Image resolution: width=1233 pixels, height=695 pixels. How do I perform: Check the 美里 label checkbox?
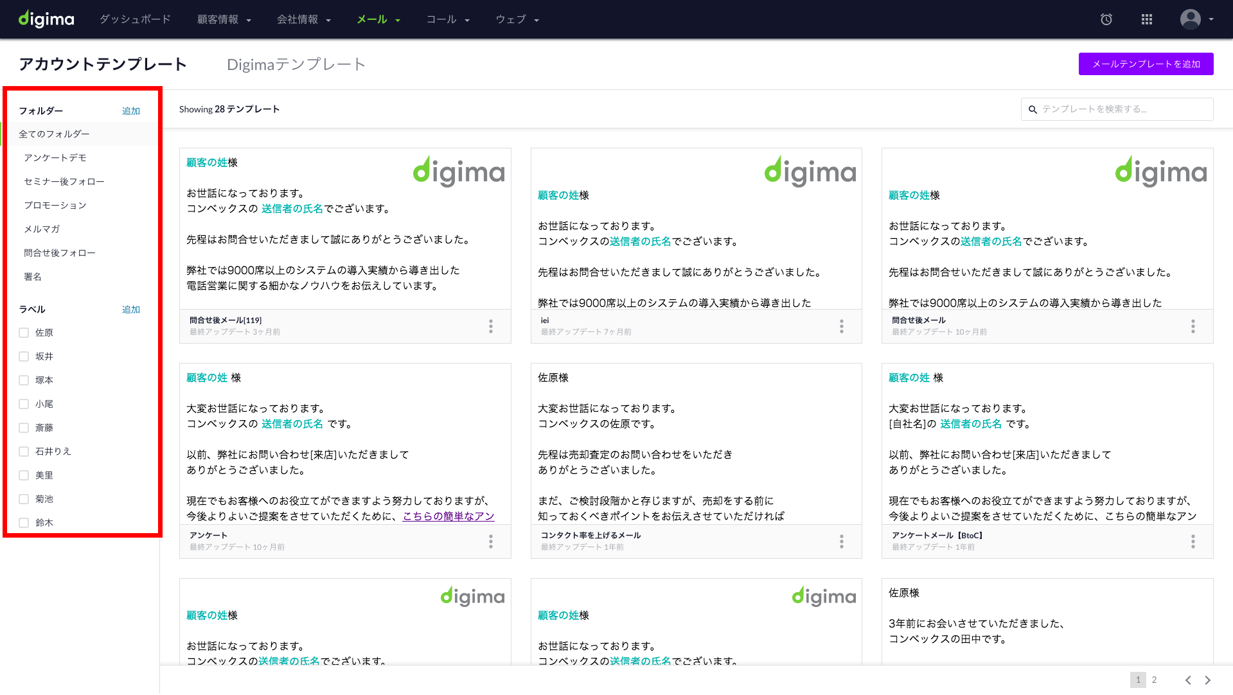point(24,475)
